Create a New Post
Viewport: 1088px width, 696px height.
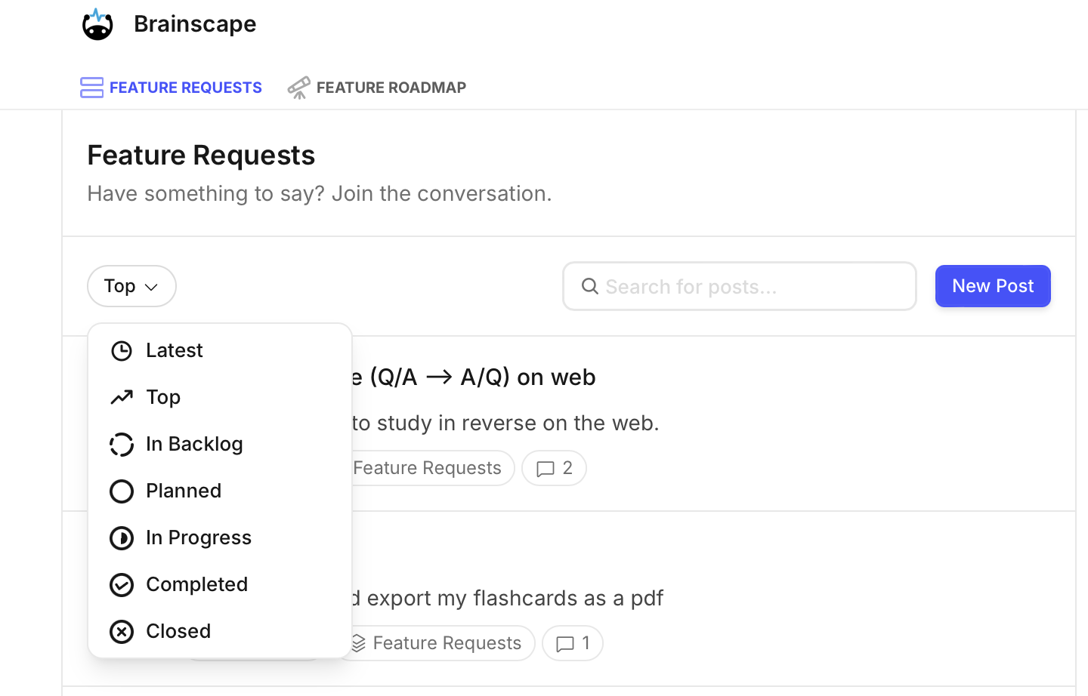(993, 286)
